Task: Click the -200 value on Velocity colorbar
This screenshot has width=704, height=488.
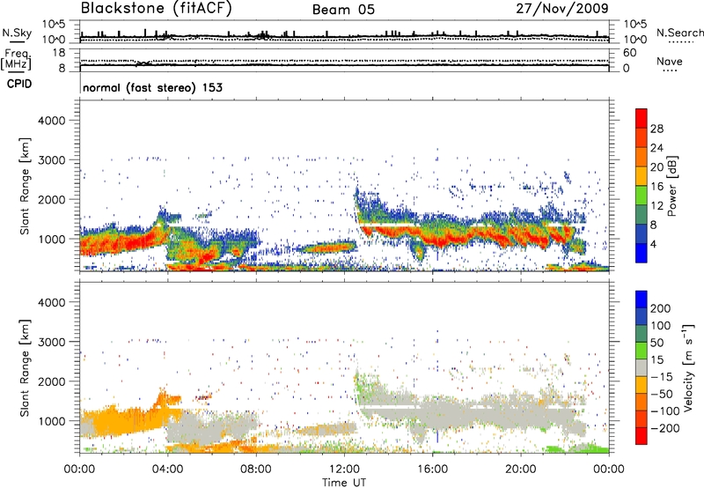Action: point(665,428)
